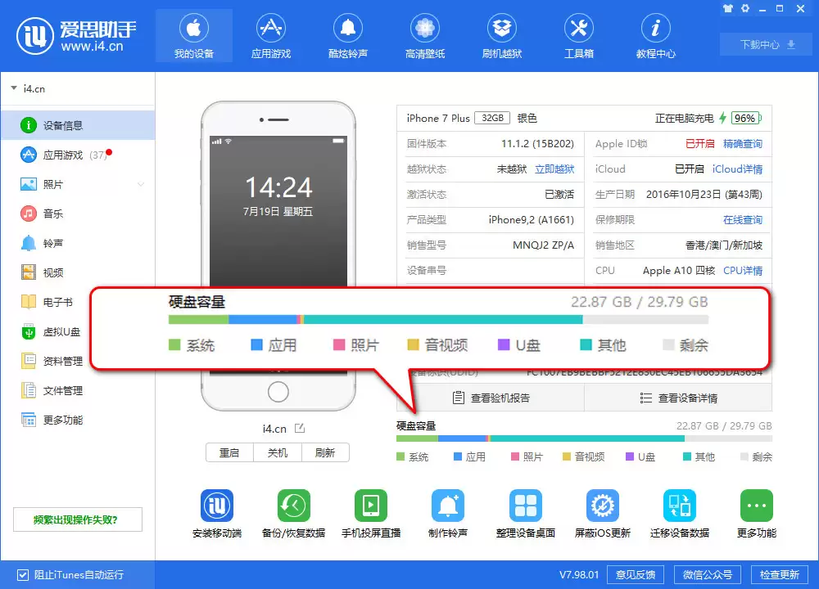Click the 立即越狱 link
This screenshot has width=819, height=589.
(x=554, y=169)
